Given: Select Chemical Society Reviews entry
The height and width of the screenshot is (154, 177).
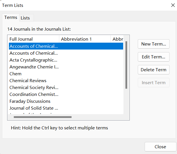Looking at the screenshot, I should tap(66, 88).
